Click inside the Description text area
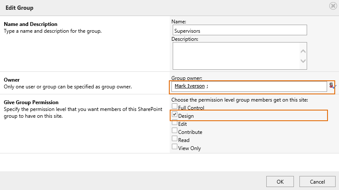Viewport: 339px width, 190px height. 235,56
